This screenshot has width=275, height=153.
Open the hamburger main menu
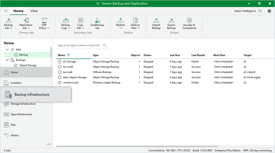pyautogui.click(x=6, y=11)
